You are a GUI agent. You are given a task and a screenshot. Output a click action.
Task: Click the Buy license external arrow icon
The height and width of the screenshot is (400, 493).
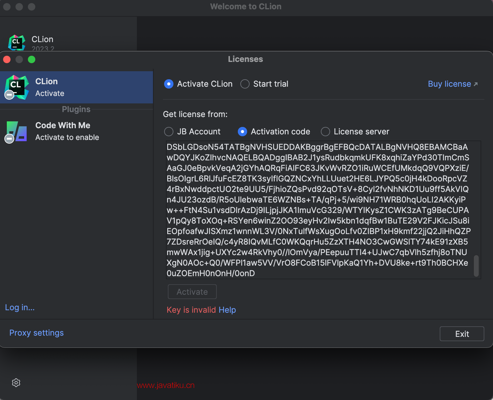[x=476, y=84]
